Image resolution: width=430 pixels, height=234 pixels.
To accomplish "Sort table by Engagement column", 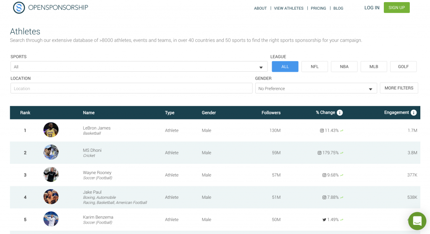I will tap(396, 113).
